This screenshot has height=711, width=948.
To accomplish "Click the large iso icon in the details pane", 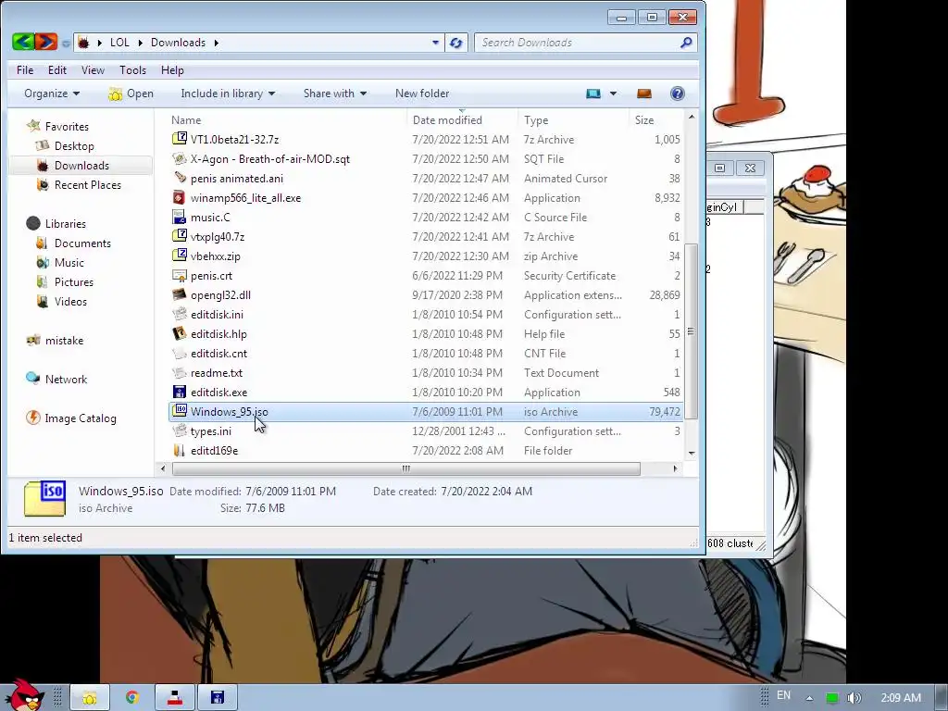I will tap(44, 499).
